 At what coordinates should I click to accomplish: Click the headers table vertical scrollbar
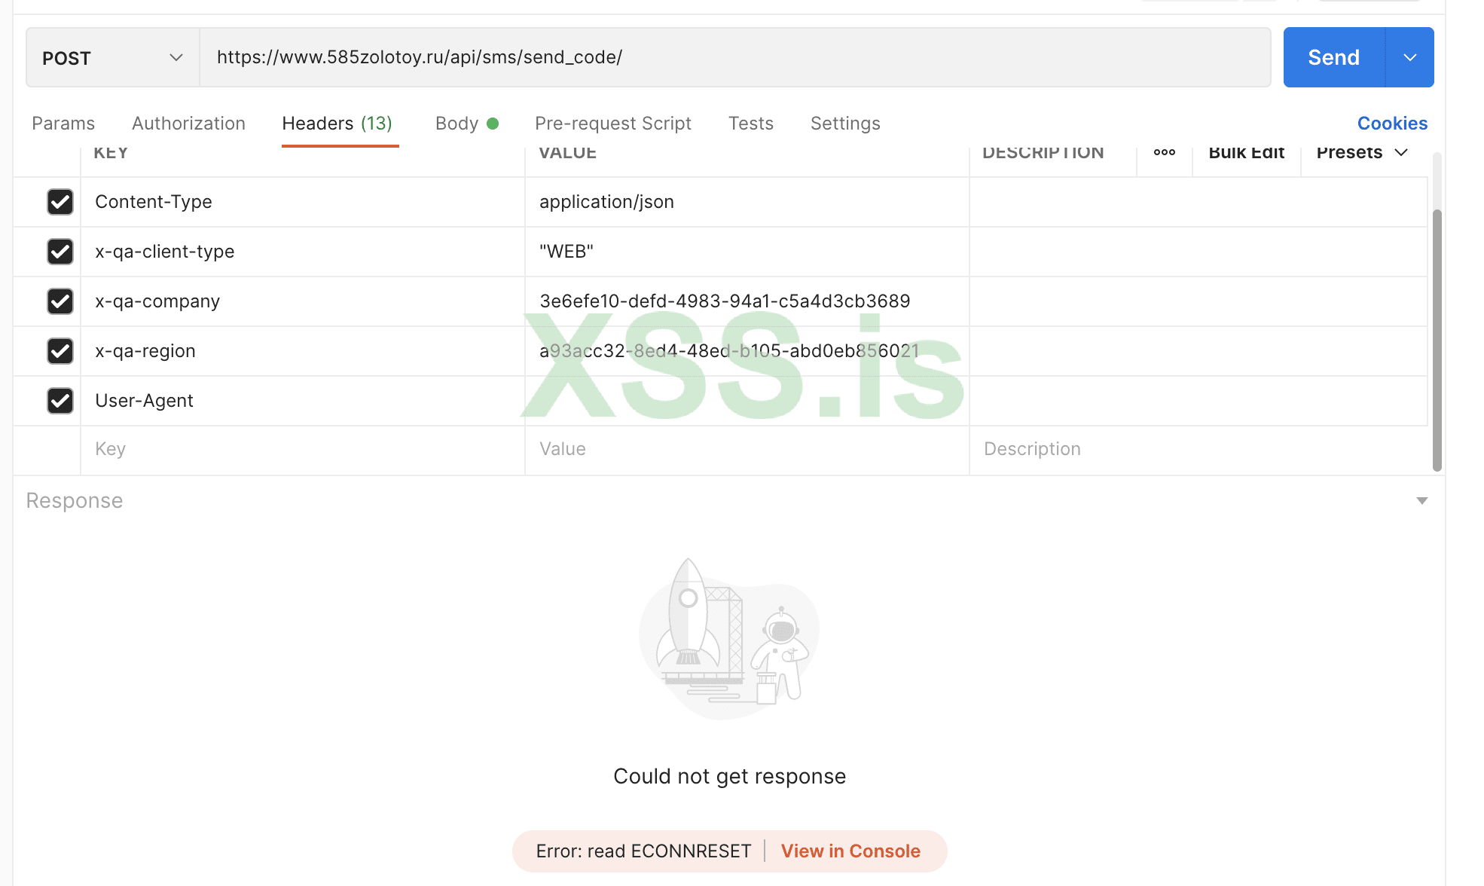coord(1437,339)
